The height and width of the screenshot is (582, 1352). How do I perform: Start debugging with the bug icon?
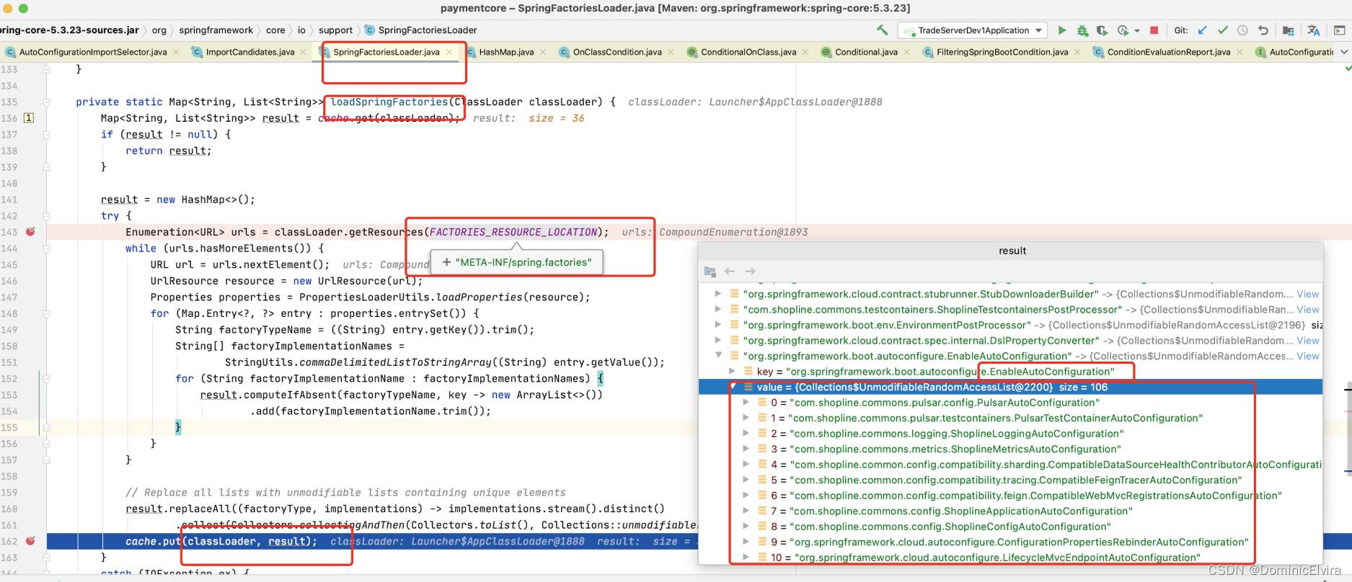1082,30
